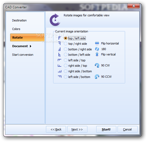Screen dimensions: 147x142
Task: Choose bottom / right side orientation
Action: tap(65, 49)
